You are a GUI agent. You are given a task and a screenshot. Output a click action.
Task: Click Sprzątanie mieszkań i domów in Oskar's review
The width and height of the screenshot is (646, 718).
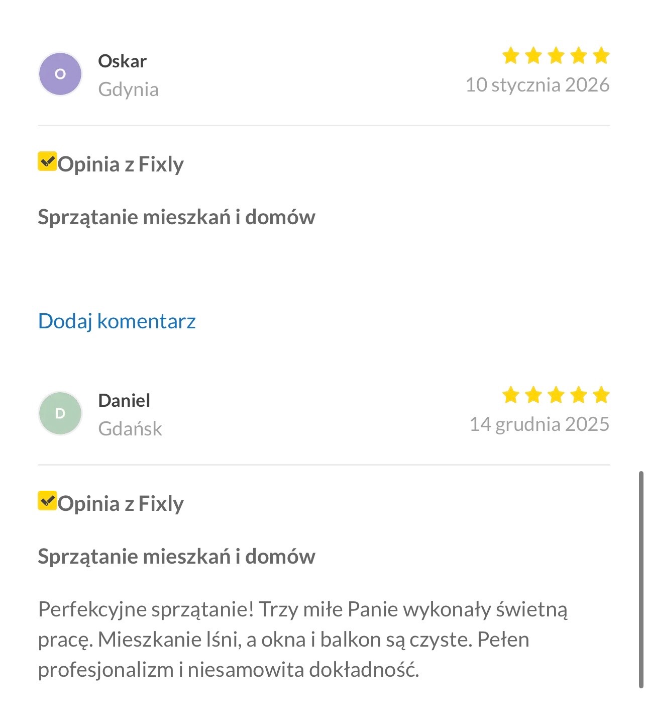(176, 217)
